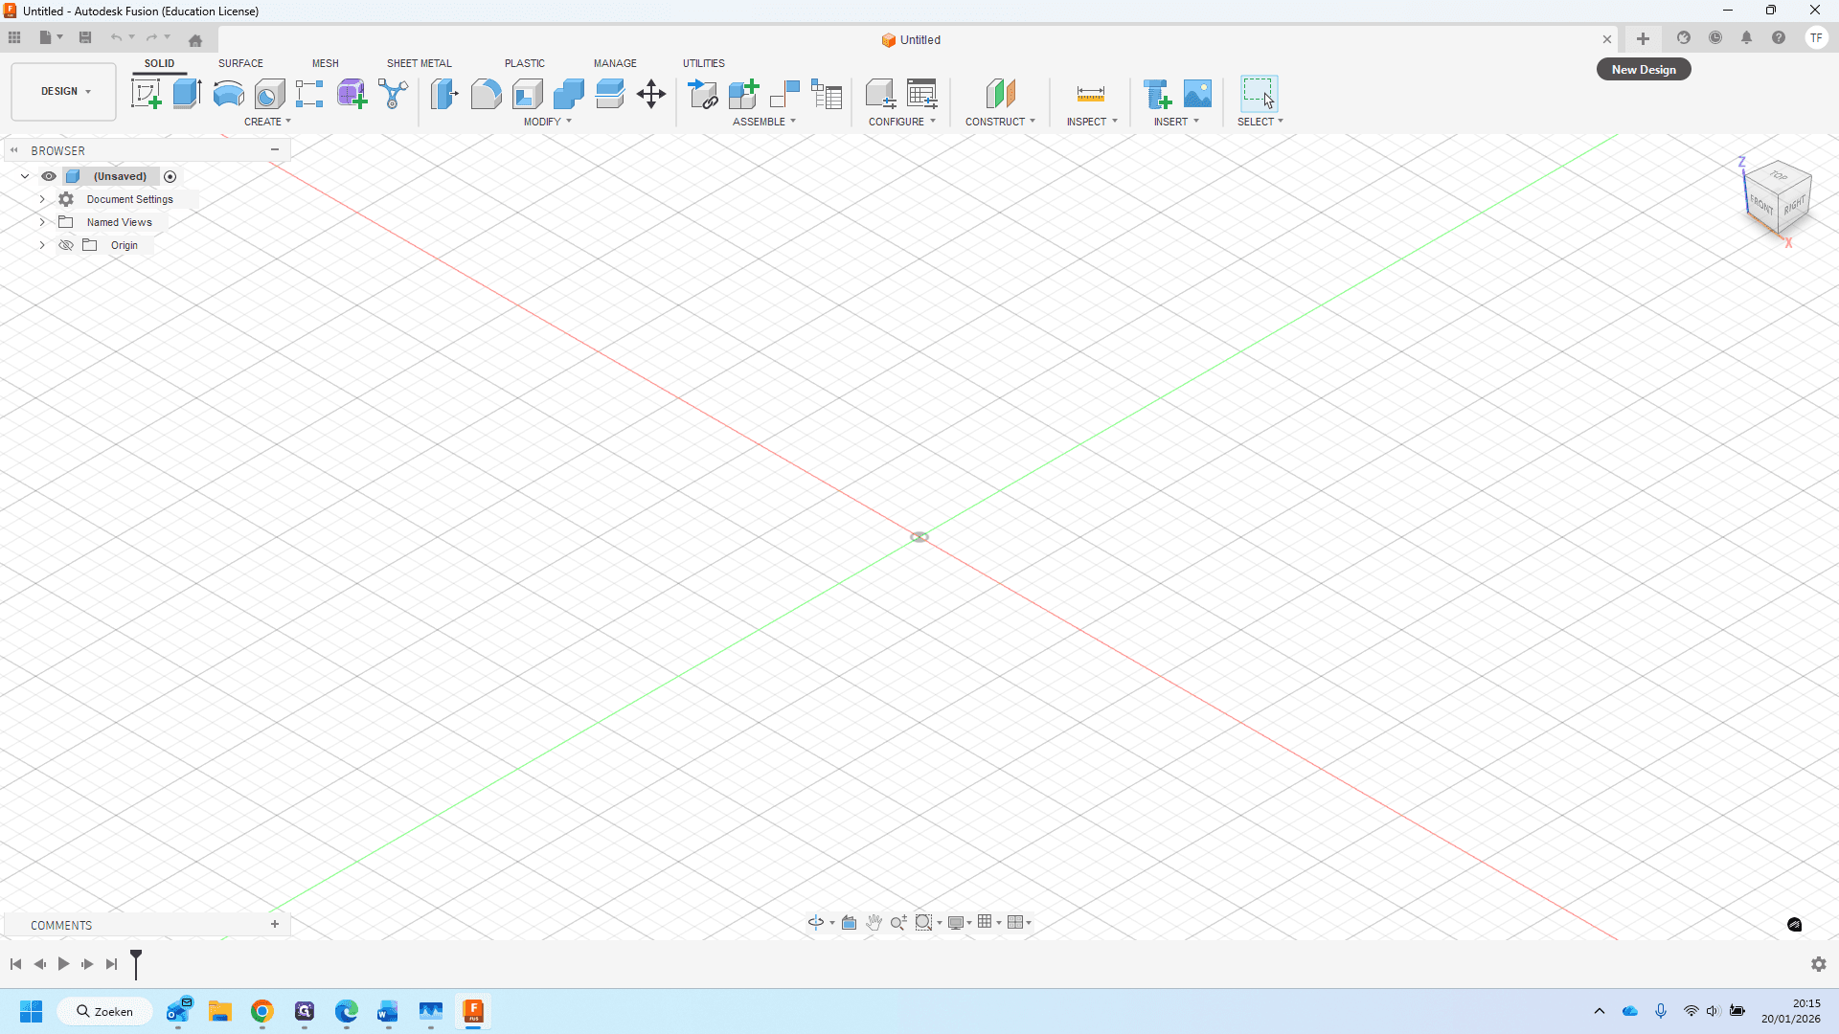Activate the window Select tool
The image size is (1839, 1034).
click(x=1259, y=94)
